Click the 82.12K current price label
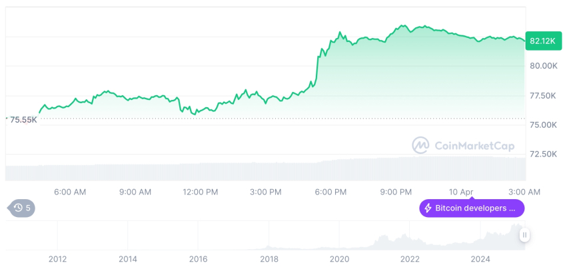The width and height of the screenshot is (573, 267). point(543,41)
